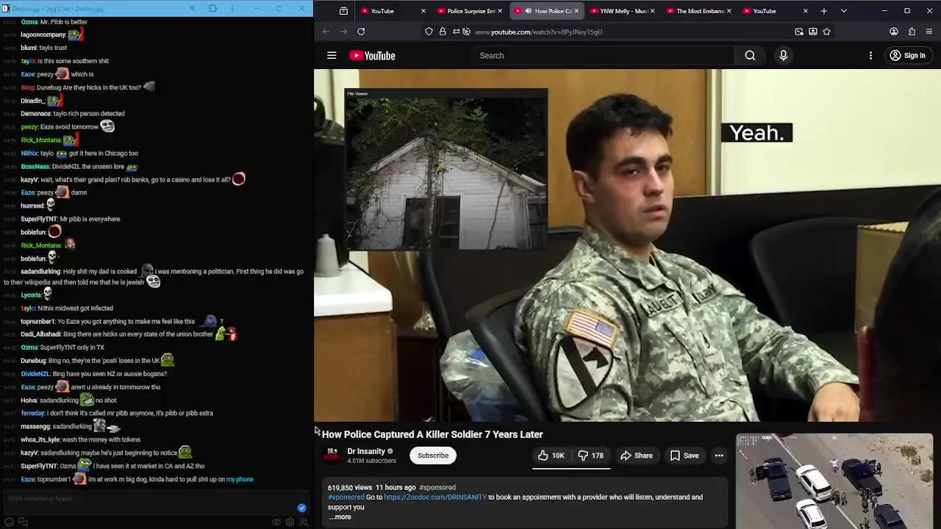This screenshot has height=529, width=941.
Task: Mute the playing How Police Ca tab
Action: (528, 11)
